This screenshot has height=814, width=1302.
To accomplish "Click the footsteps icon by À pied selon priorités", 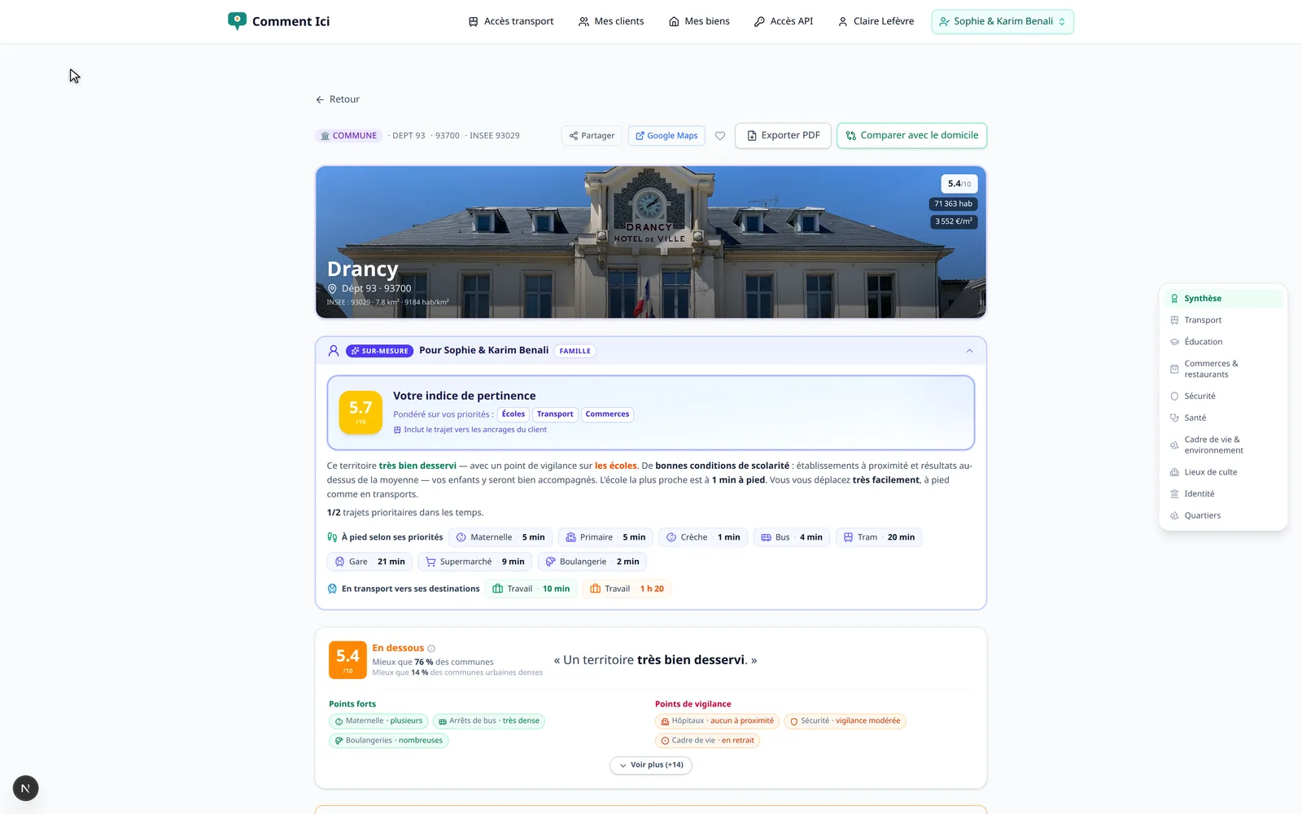I will tap(332, 537).
